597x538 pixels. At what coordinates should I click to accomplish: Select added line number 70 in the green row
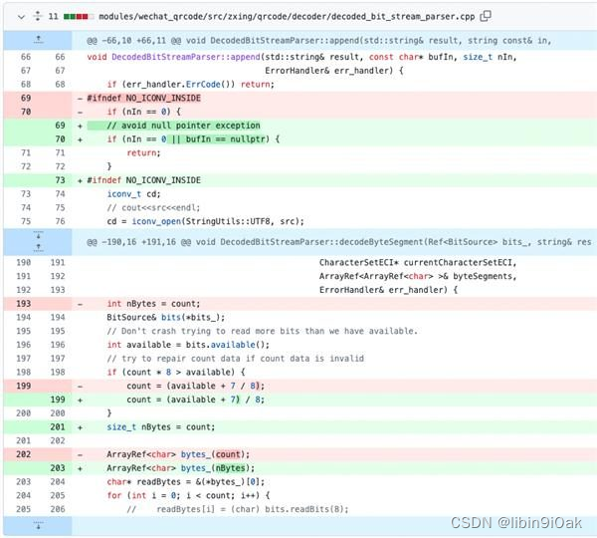(x=60, y=139)
